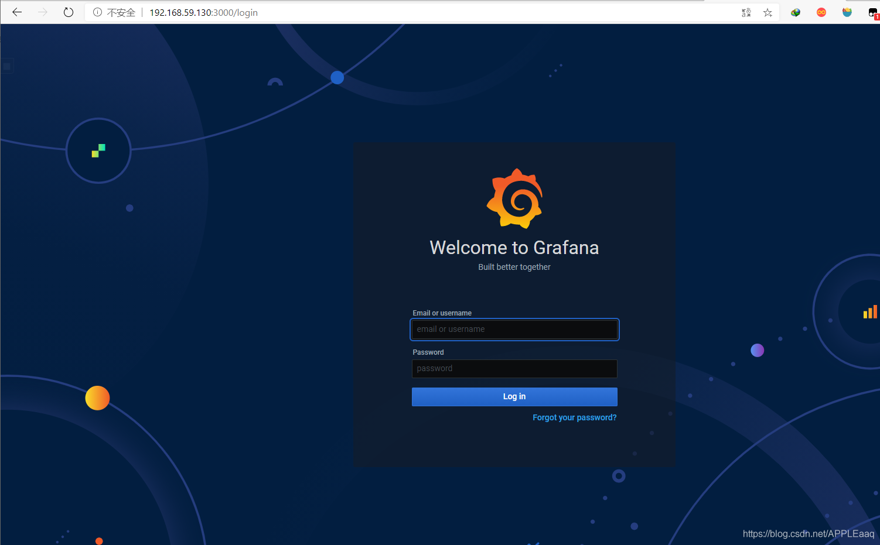The height and width of the screenshot is (545, 880).
Task: Click the Built better together tagline
Action: coord(514,267)
